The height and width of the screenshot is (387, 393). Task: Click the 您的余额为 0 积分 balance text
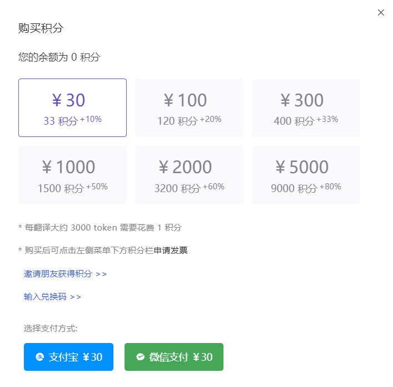click(59, 57)
